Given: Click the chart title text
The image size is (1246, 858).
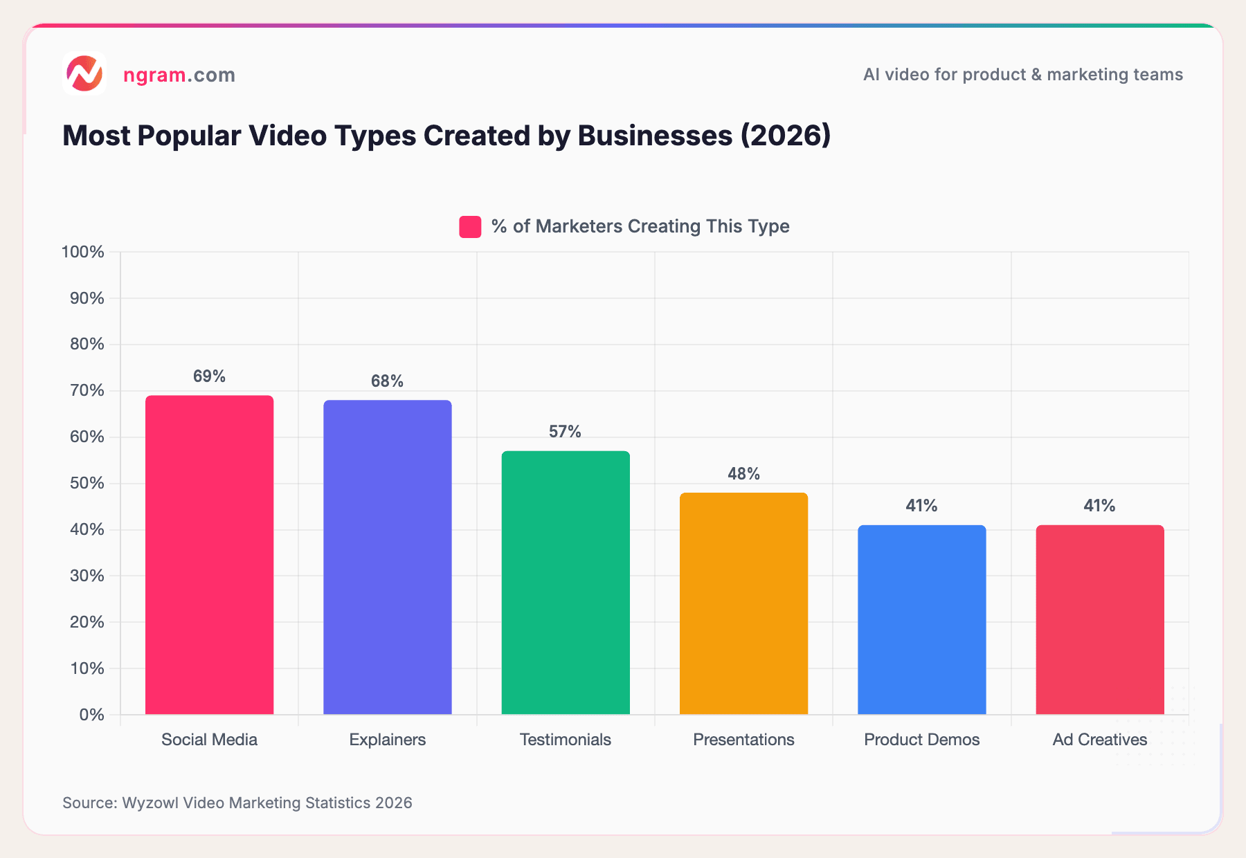Looking at the screenshot, I should click(446, 136).
